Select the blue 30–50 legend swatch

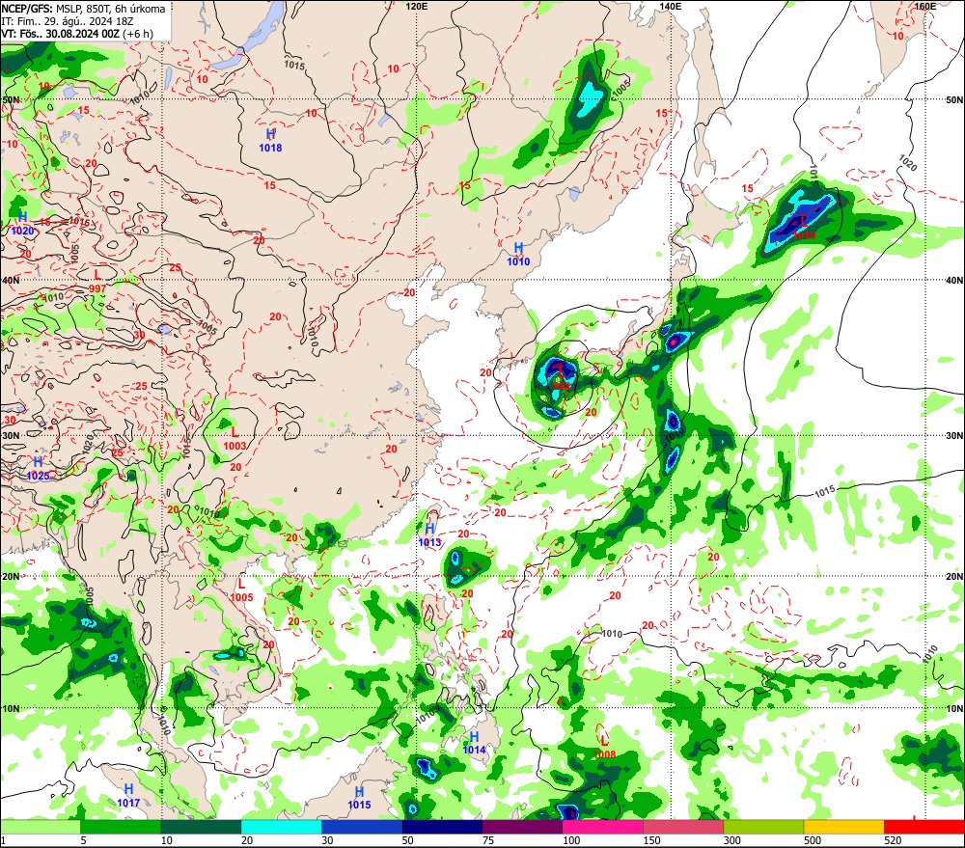coord(362,827)
